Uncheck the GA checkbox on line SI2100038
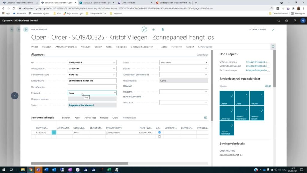 [159, 132]
